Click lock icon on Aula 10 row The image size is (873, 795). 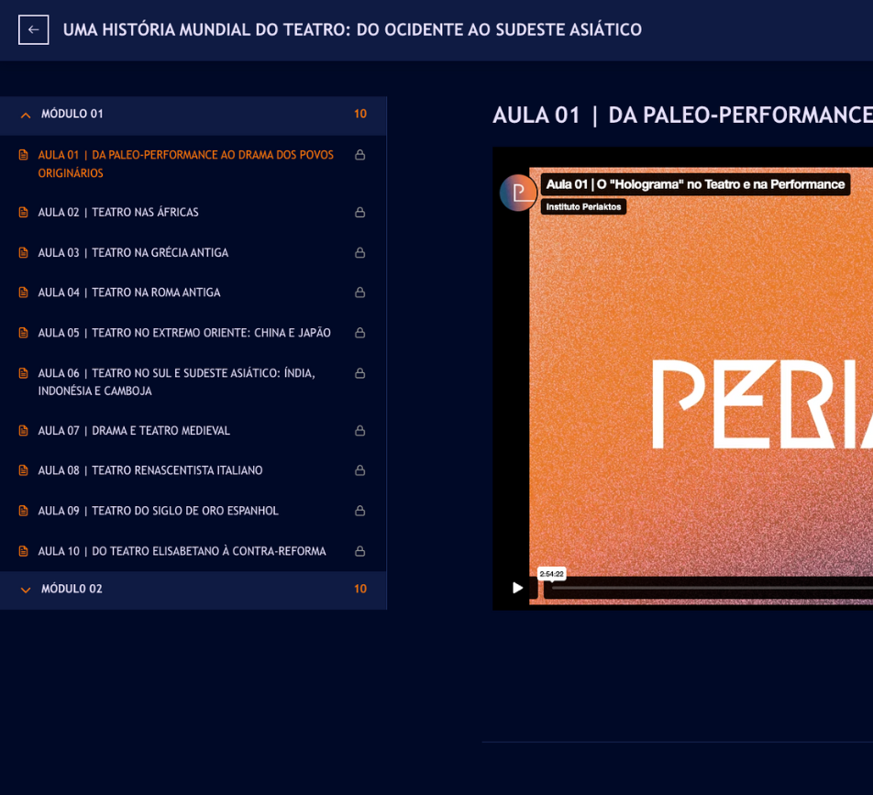pos(360,551)
